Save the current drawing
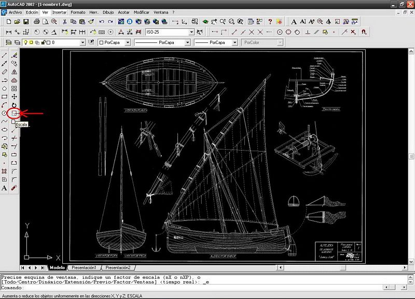 25,22
